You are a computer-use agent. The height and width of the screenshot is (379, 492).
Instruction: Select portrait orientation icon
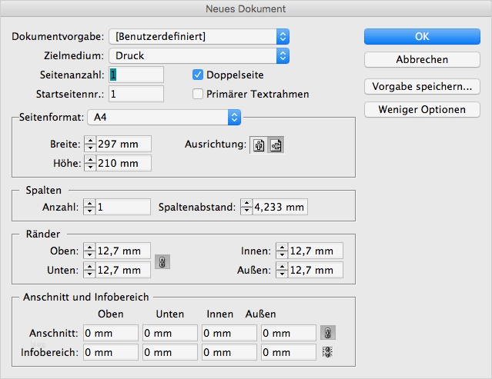click(x=259, y=145)
